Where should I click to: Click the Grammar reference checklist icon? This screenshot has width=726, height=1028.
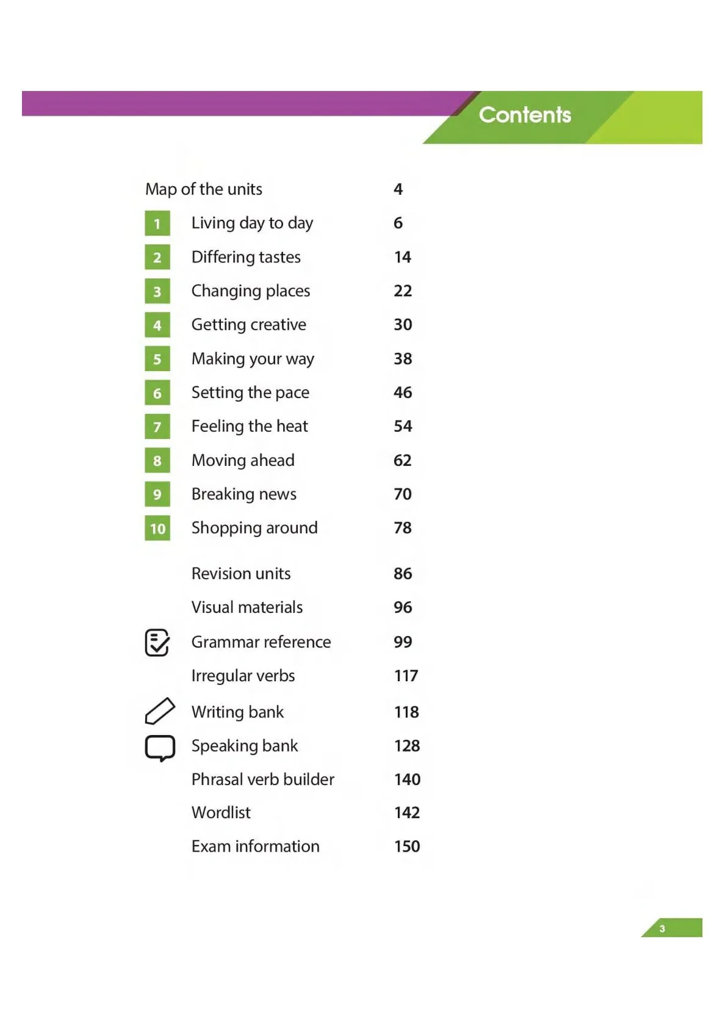click(157, 642)
